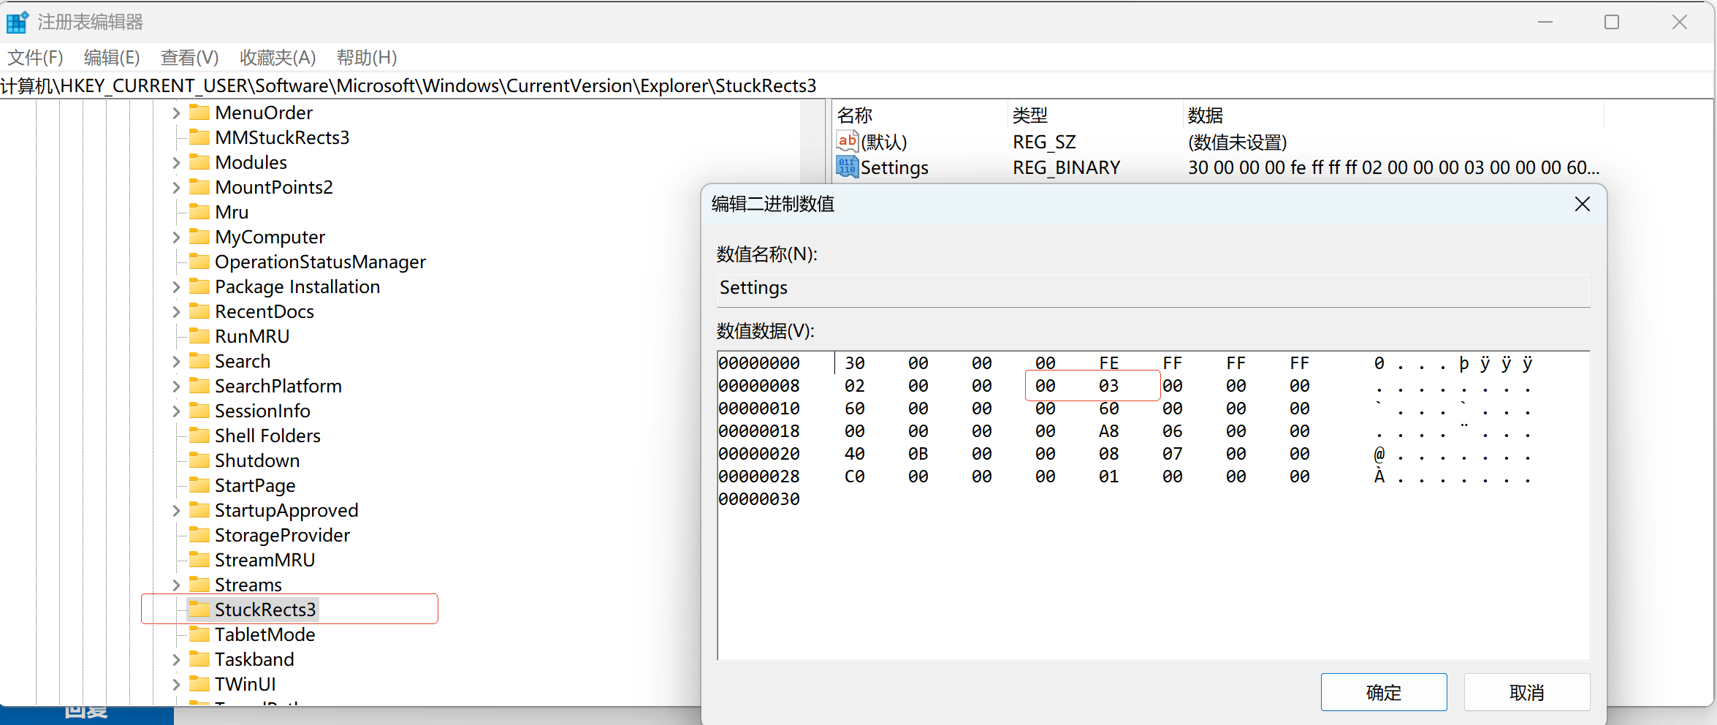Close the 编辑二进制数值 dialog
Image resolution: width=1717 pixels, height=725 pixels.
(x=1583, y=204)
